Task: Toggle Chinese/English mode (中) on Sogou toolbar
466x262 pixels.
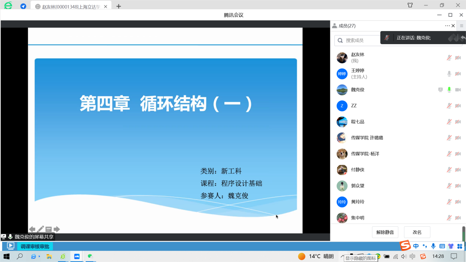Action: [416, 246]
